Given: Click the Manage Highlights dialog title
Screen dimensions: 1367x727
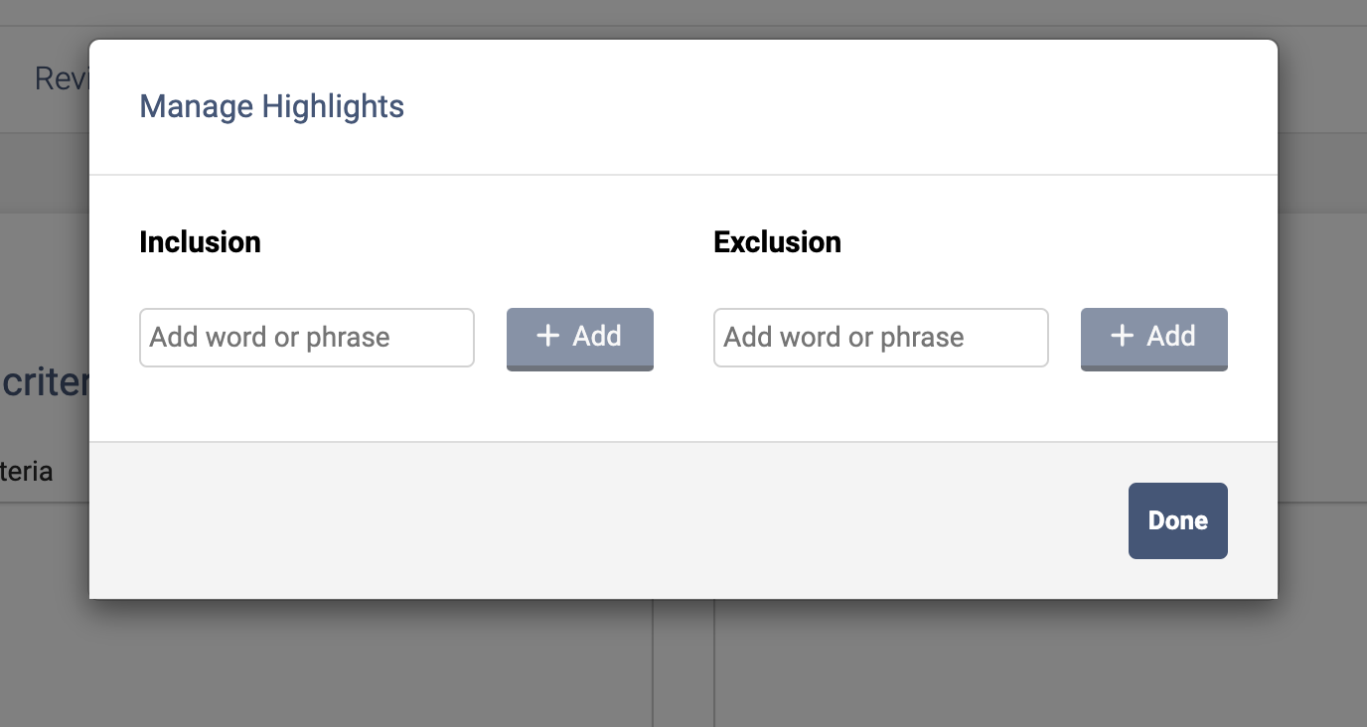Looking at the screenshot, I should tap(272, 106).
